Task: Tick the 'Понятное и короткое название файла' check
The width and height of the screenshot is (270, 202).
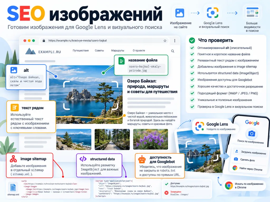Action: coord(192,54)
